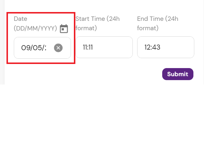Click the Submit button

178,74
